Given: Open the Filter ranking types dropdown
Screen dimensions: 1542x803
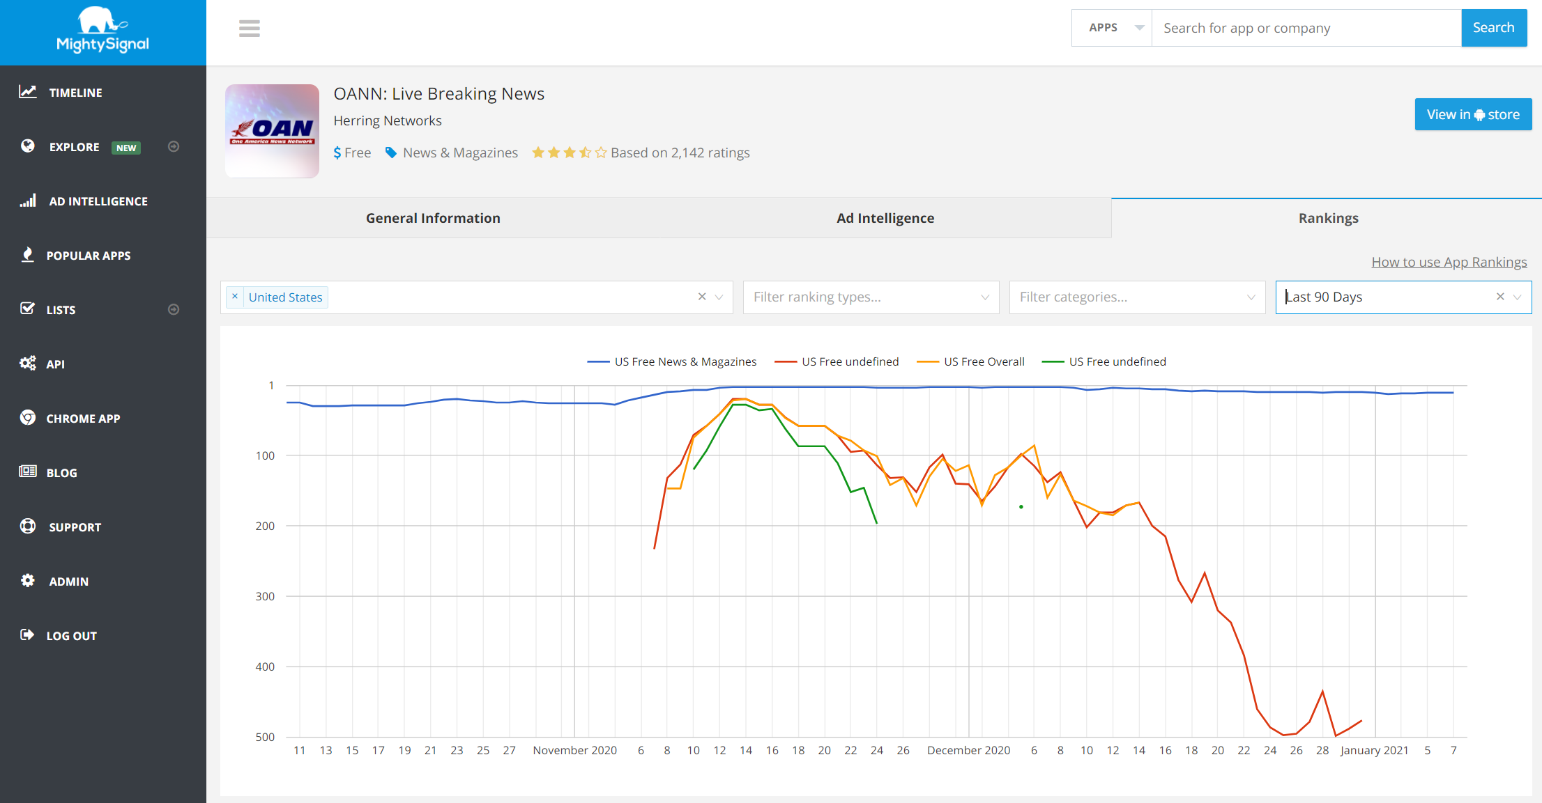Looking at the screenshot, I should click(x=871, y=297).
